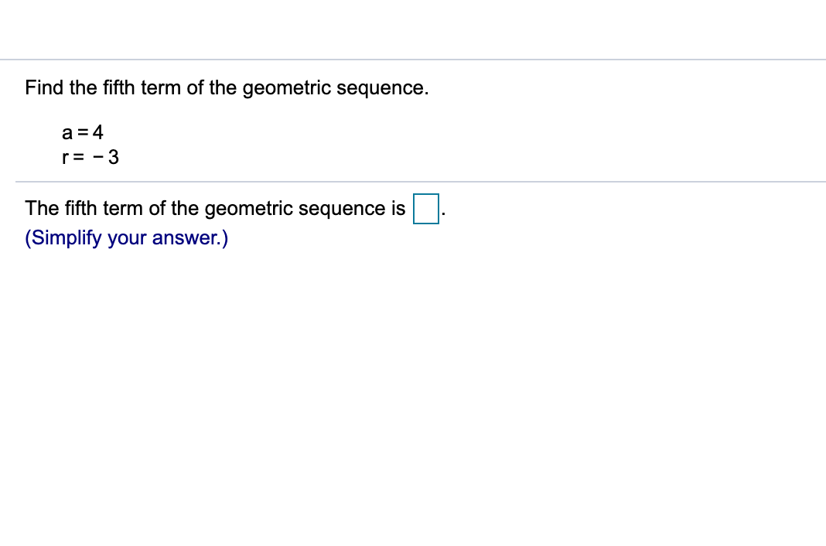Viewport: 826px width, 546px height.
Task: Click the variable letter "a"
Action: (67, 134)
